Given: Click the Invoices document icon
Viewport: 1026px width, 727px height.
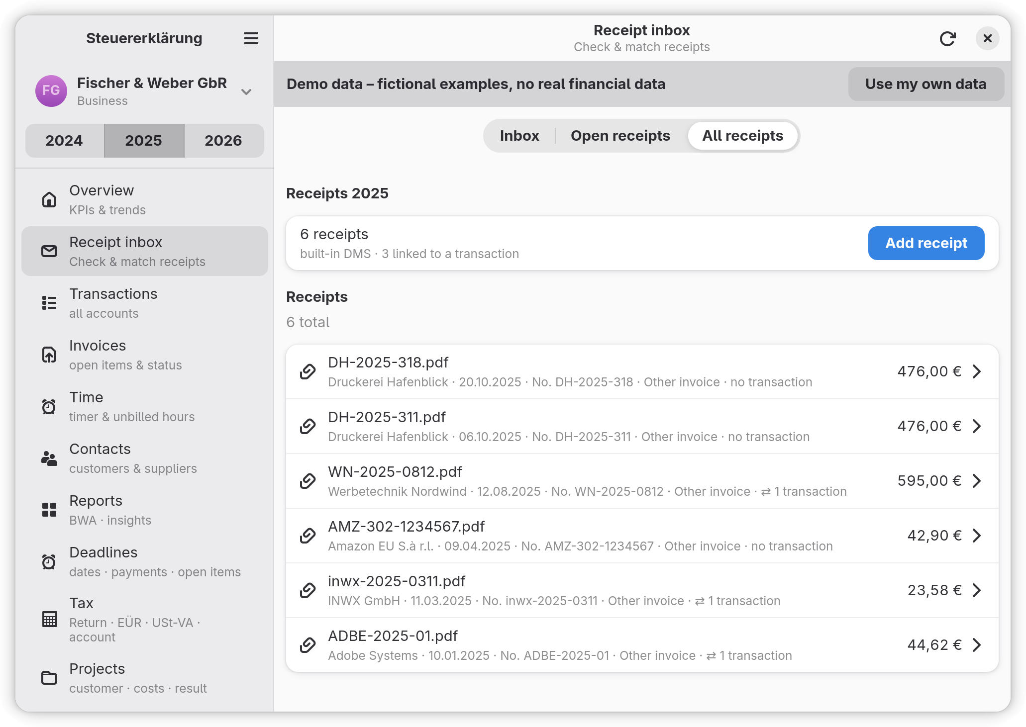Looking at the screenshot, I should (x=49, y=355).
